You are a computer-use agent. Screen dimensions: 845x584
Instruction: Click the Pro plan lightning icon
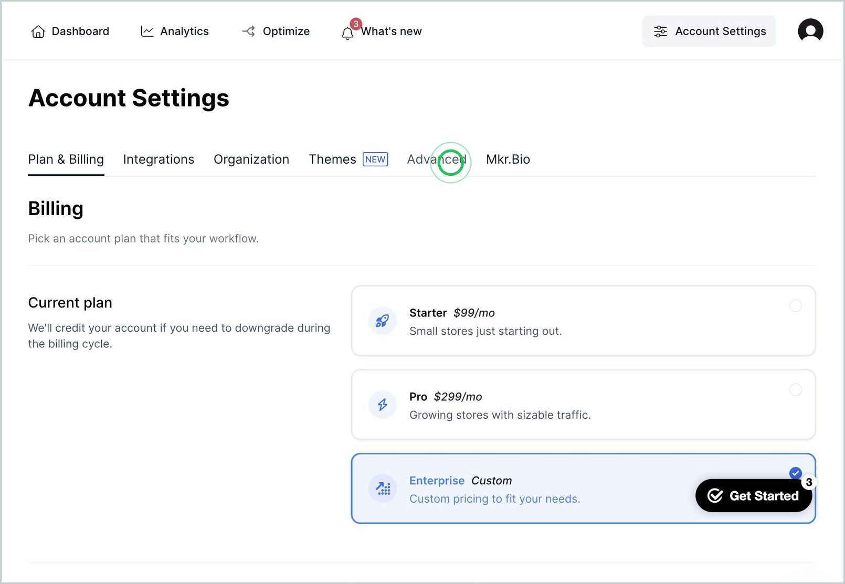383,405
